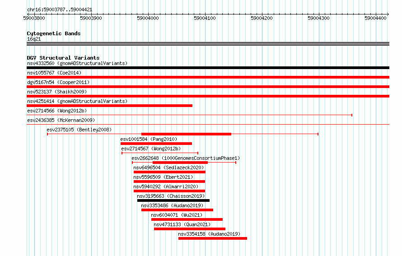Viewport: 402px width, 256px height.
Task: Open dgv5167n54 (Cooper2011) variant label
Action: (x=58, y=82)
